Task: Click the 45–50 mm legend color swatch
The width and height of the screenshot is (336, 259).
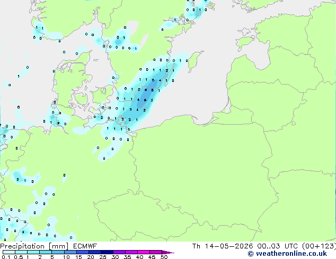Action: pos(156,252)
